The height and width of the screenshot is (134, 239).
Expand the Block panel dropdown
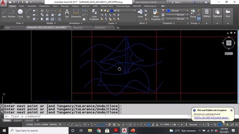point(143,23)
